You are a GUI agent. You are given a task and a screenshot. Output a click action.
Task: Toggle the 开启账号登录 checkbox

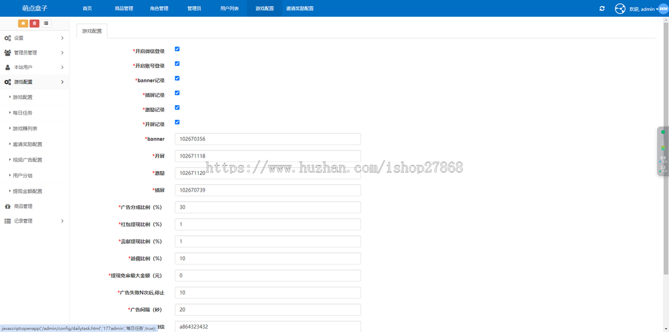(177, 64)
